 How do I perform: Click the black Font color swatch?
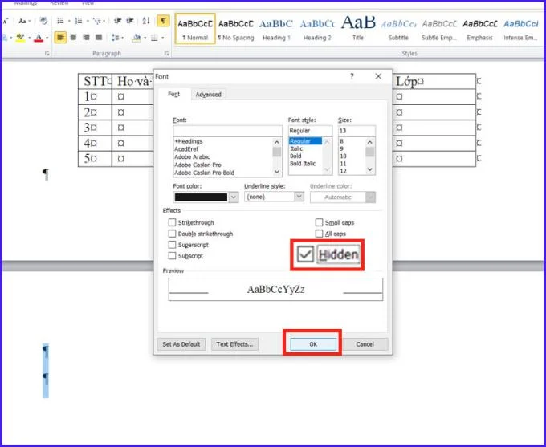201,197
